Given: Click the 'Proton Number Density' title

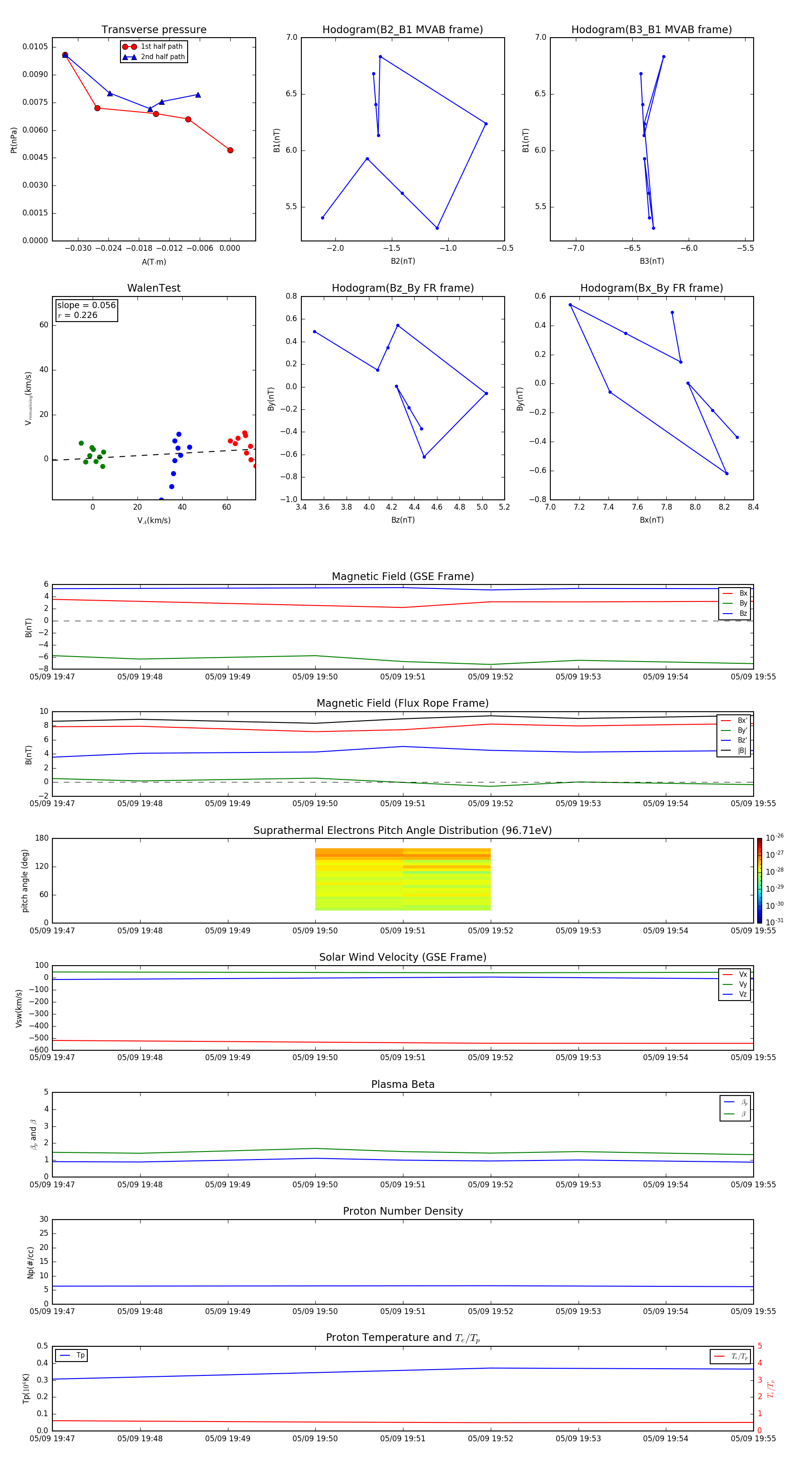Looking at the screenshot, I should [403, 1211].
